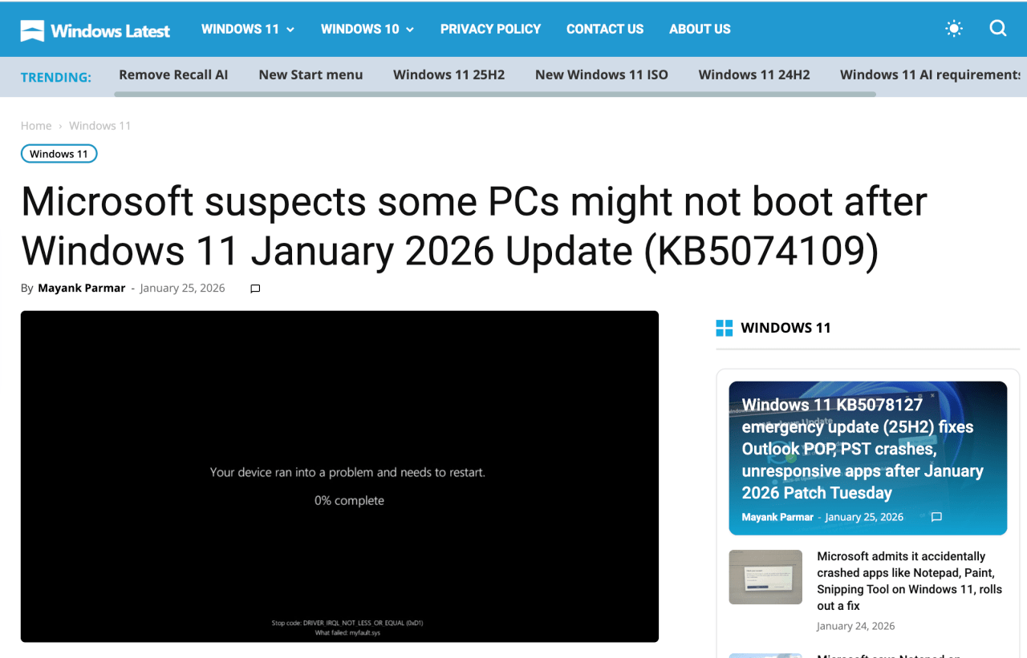Screen dimensions: 1027x658
Task: Open the Notepad, Paint crash article thumbnail
Action: 765,577
